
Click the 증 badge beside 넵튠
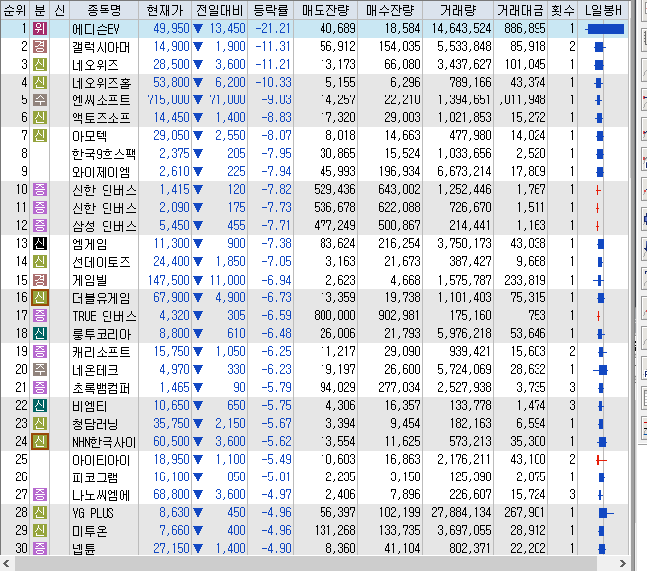(x=40, y=548)
